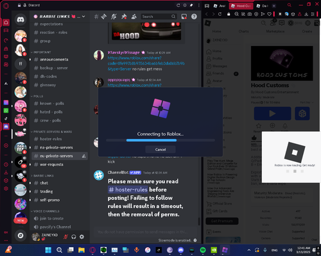Toggle Roblox notify bell for Hood Customs
Viewport: 321px width, 256px height.
pos(285,125)
